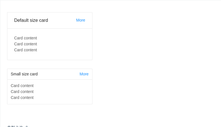Open More link in Small size card
The width and height of the screenshot is (221, 127).
click(84, 74)
